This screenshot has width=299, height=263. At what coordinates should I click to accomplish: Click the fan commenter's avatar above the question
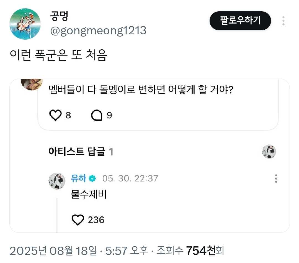pyautogui.click(x=32, y=84)
